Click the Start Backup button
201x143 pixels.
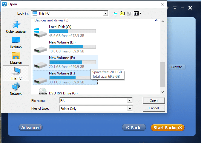[x=168, y=128]
